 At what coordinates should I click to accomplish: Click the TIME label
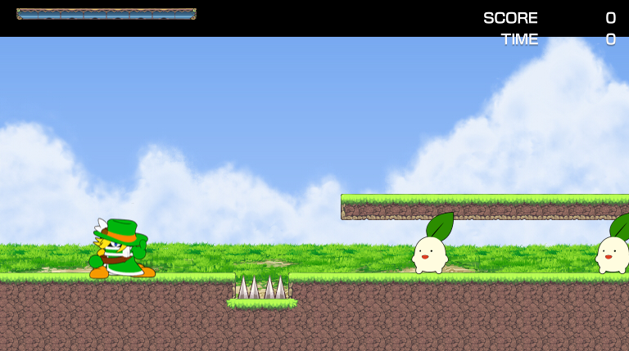(x=519, y=39)
